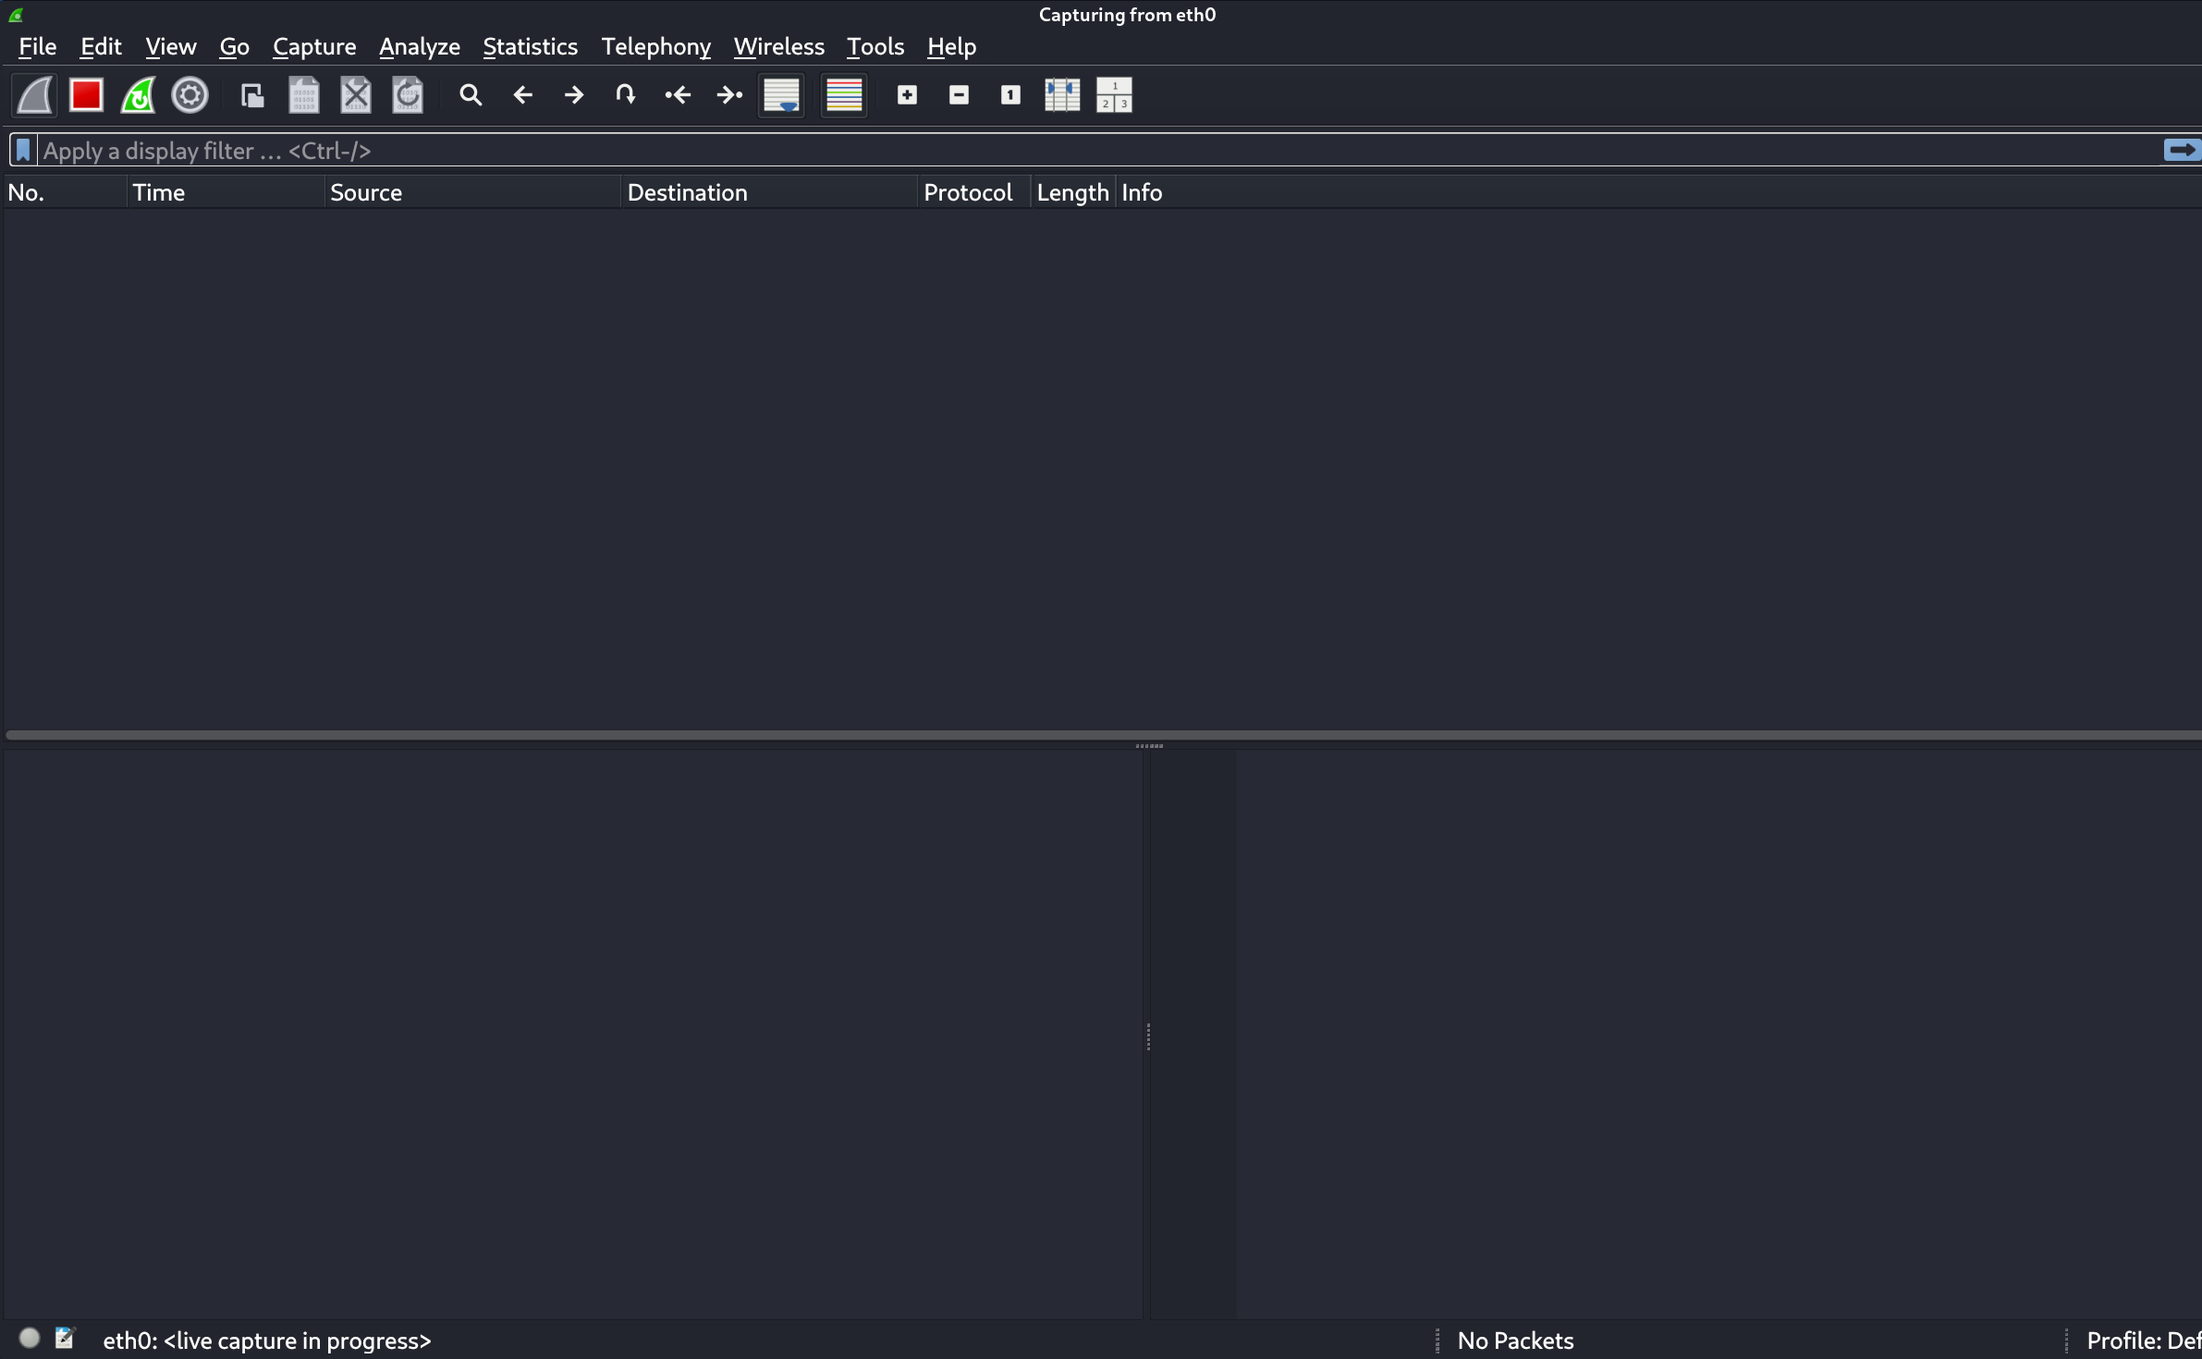Open the Telephony menu

point(656,47)
